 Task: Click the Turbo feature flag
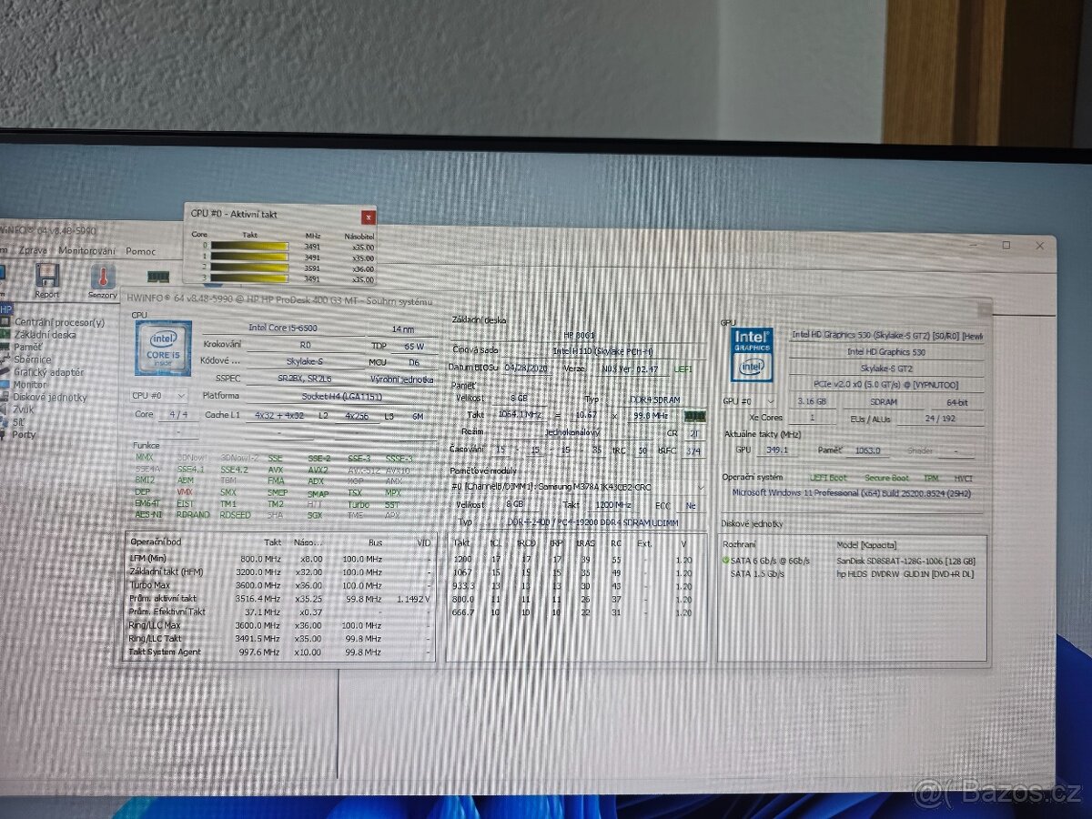[x=359, y=503]
